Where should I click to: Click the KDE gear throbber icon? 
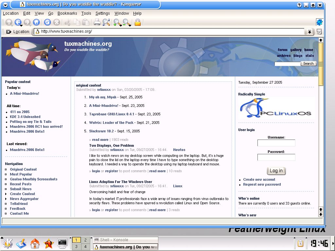pos(319,22)
